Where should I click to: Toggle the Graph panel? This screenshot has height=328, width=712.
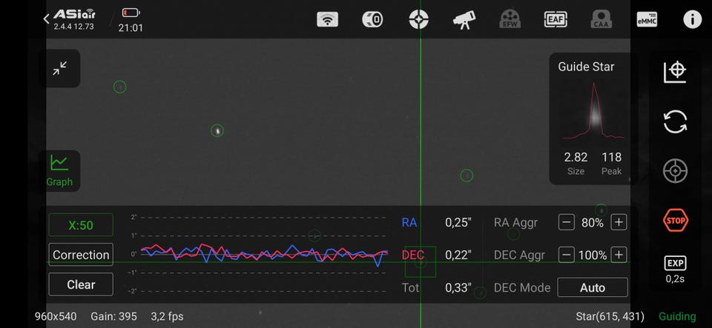pos(59,171)
